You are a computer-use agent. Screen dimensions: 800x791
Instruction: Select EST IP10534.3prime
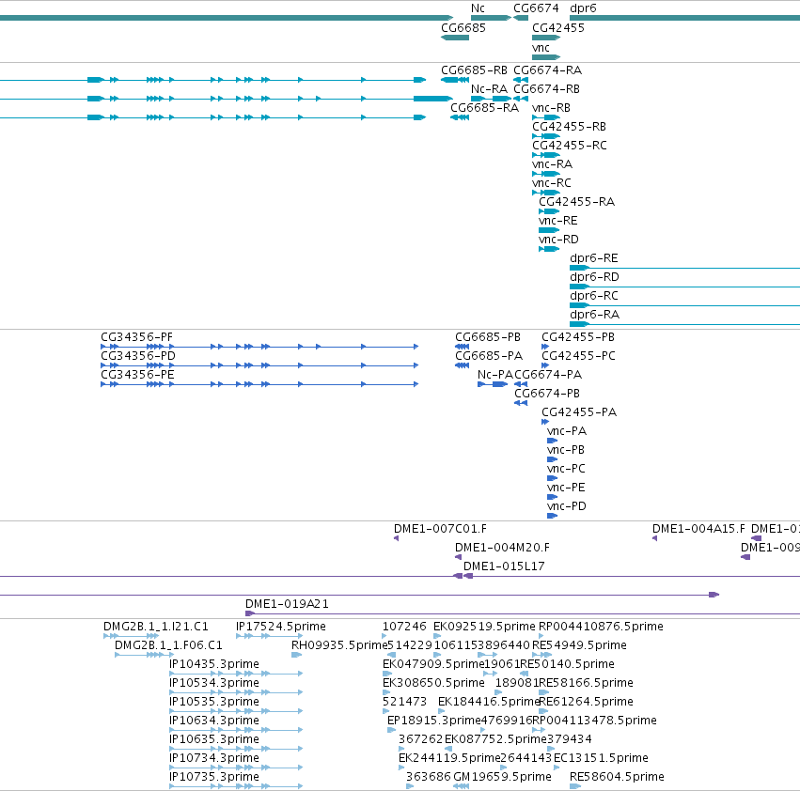point(214,682)
